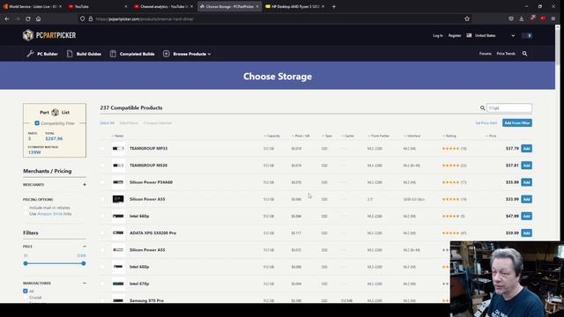Bookmark this page with star icon

(x=467, y=18)
